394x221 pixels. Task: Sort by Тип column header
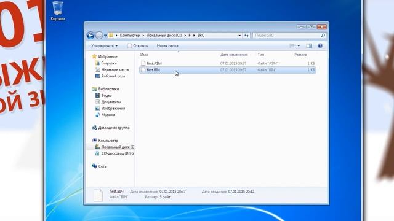click(260, 55)
